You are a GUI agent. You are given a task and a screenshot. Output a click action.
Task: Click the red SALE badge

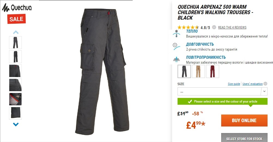(16, 19)
